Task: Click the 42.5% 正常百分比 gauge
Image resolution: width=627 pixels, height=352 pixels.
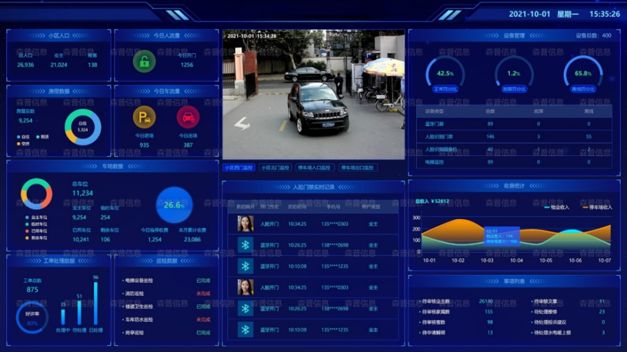Action: click(x=445, y=75)
